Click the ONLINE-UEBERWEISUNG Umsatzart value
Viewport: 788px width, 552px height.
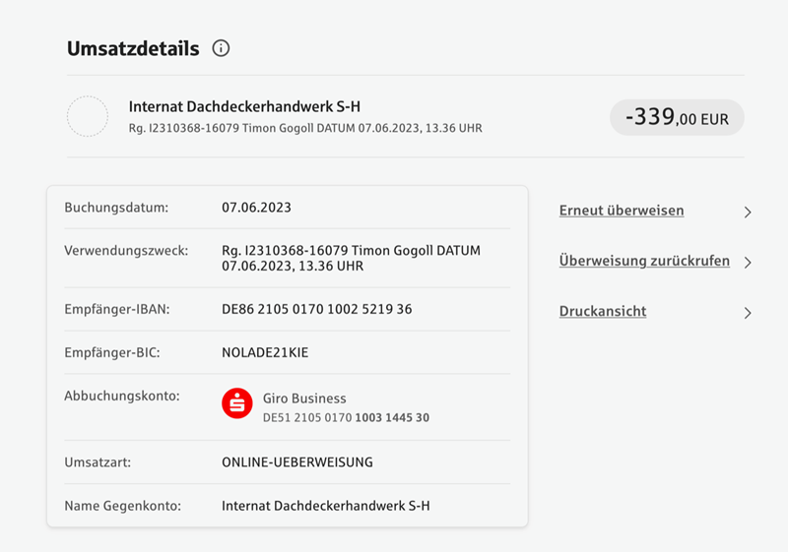tap(297, 462)
